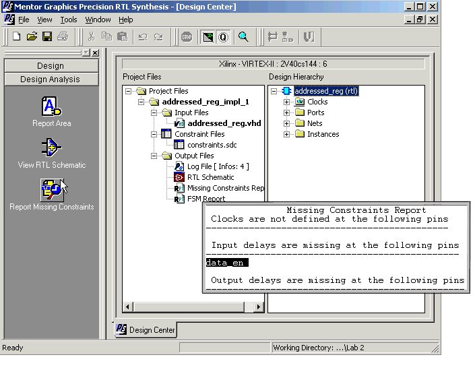Click the "Output delays are missing" report line
This screenshot has height=384, width=475.
338,280
